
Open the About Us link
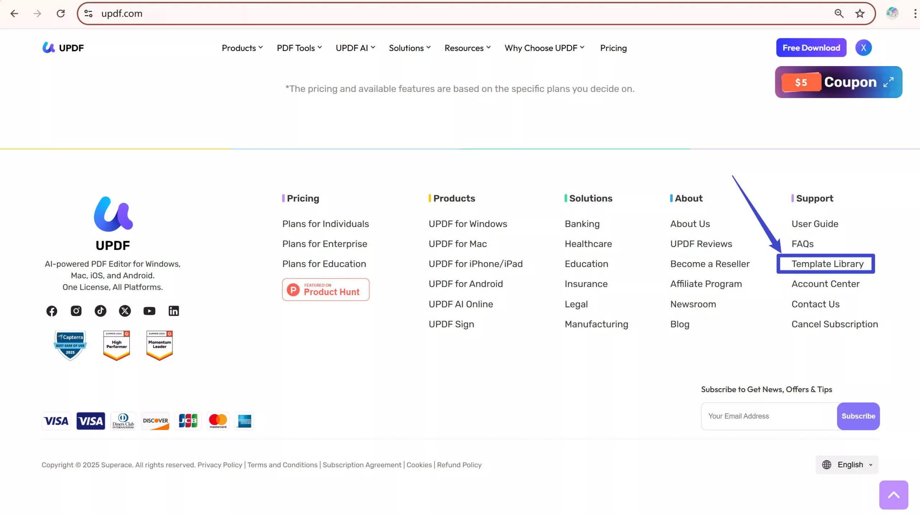[690, 224]
